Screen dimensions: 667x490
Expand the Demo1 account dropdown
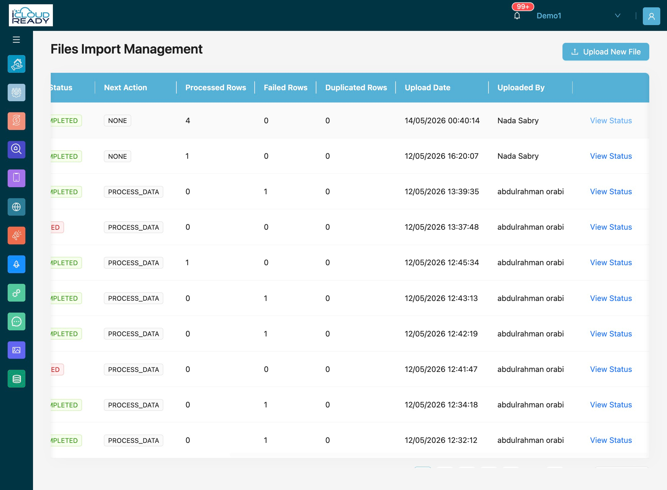click(579, 16)
